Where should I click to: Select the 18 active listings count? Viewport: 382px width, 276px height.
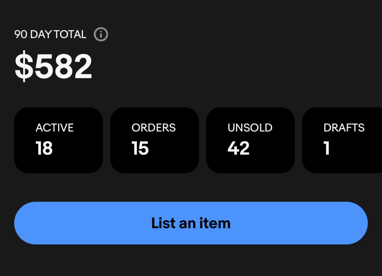pos(44,148)
